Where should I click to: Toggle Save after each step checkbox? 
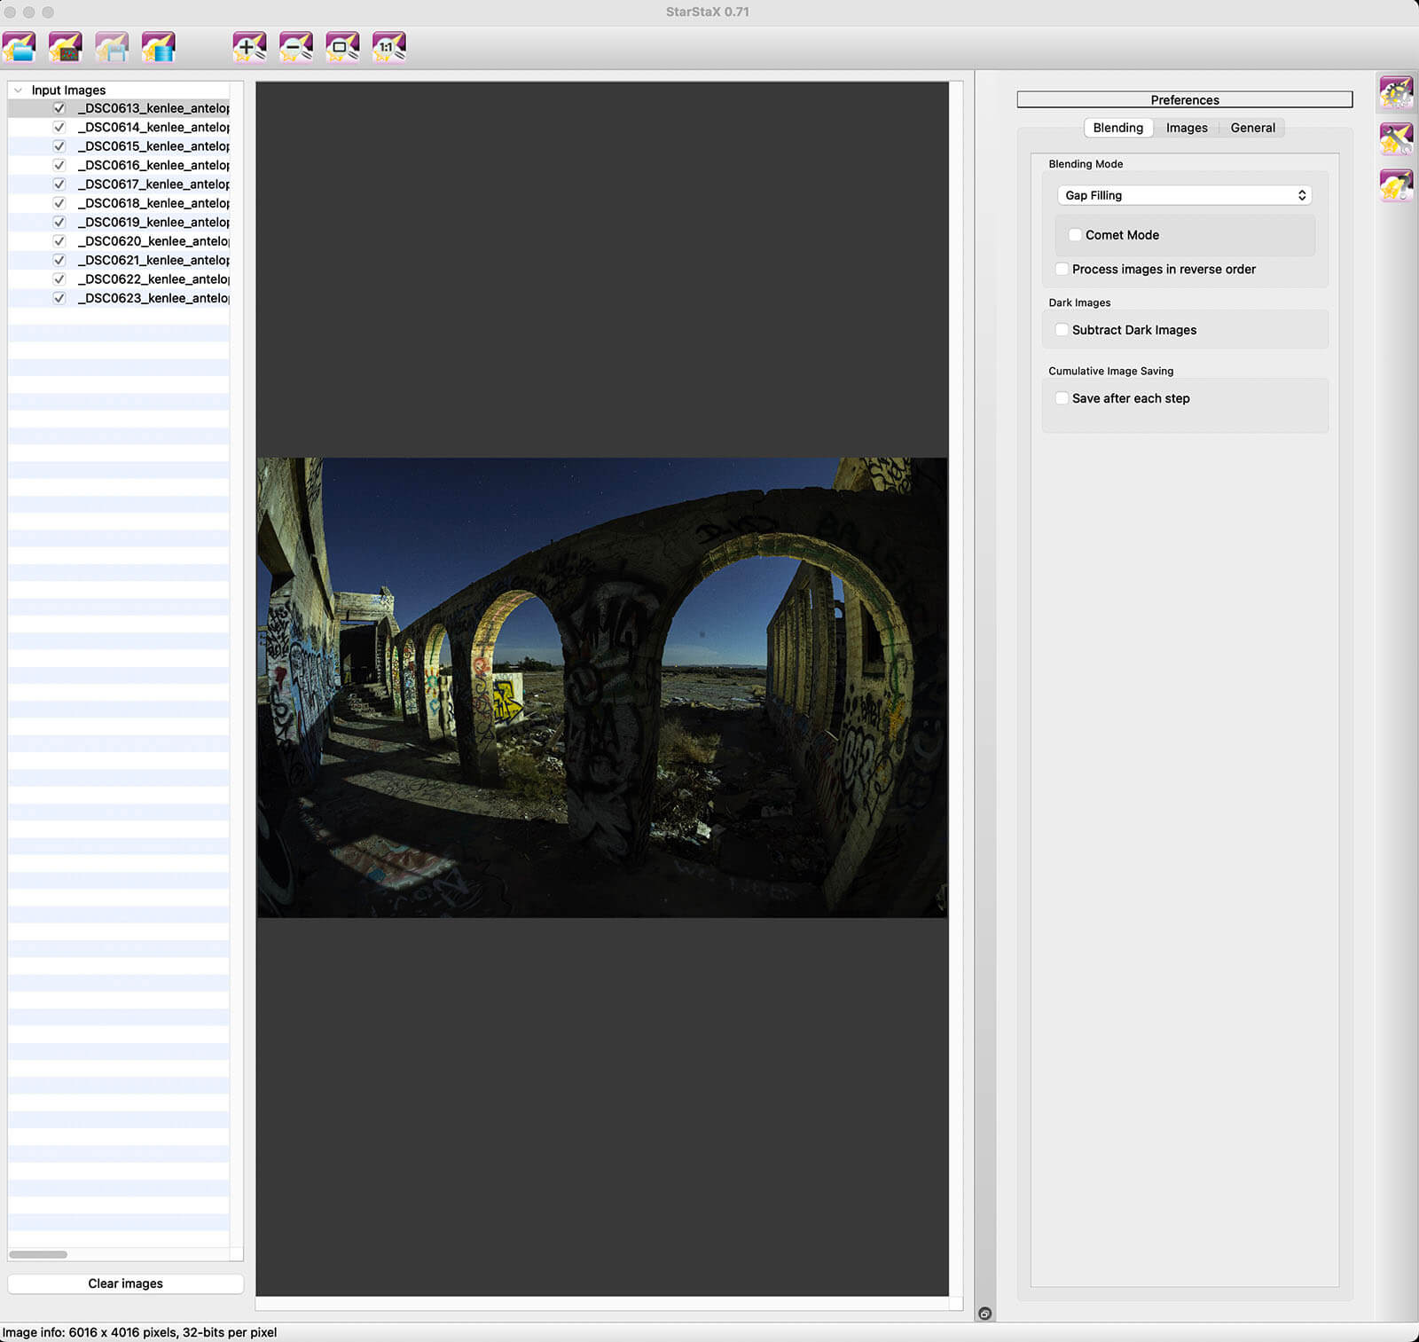tap(1062, 398)
